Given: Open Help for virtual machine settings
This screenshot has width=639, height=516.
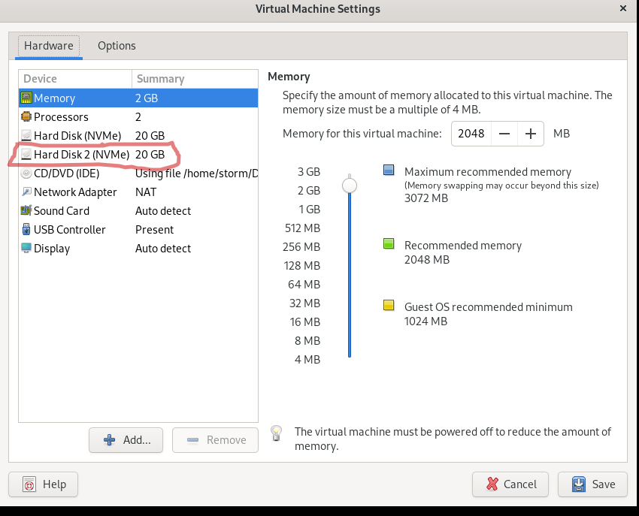Looking at the screenshot, I should [44, 484].
